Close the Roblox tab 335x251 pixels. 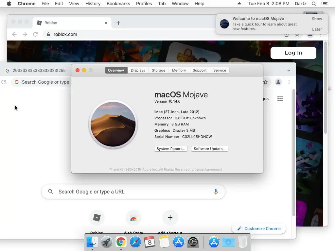[x=106, y=23]
